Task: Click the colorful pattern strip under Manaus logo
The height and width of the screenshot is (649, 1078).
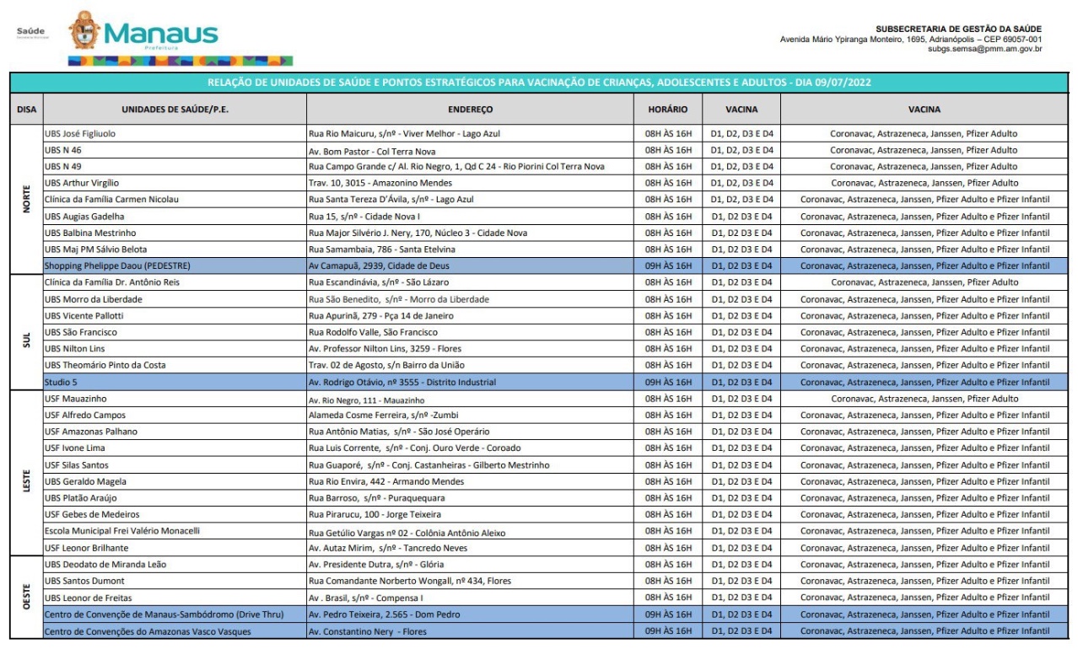Action: (x=180, y=62)
